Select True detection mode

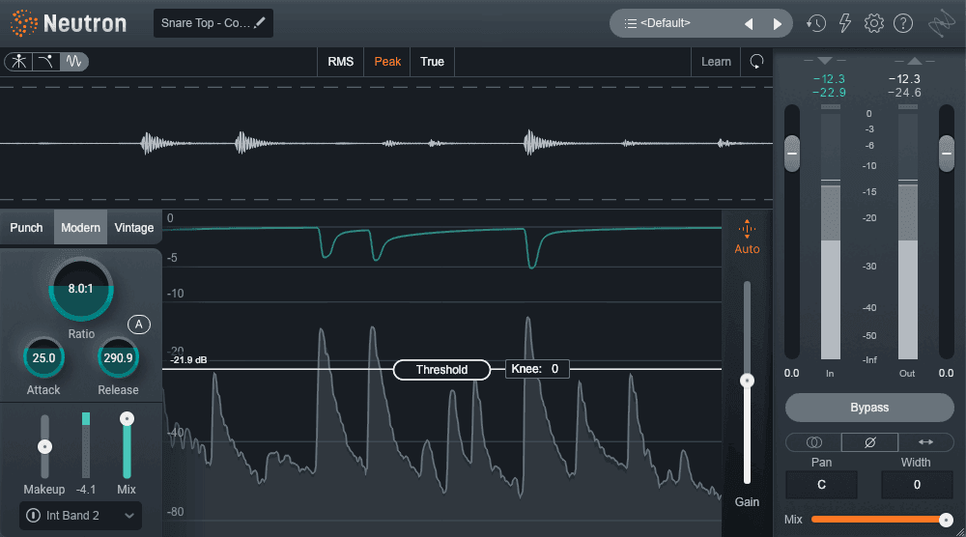click(432, 62)
